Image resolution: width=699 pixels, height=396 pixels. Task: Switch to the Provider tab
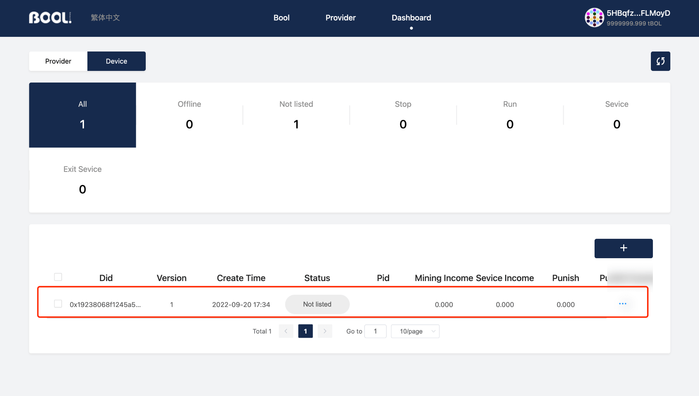(58, 61)
